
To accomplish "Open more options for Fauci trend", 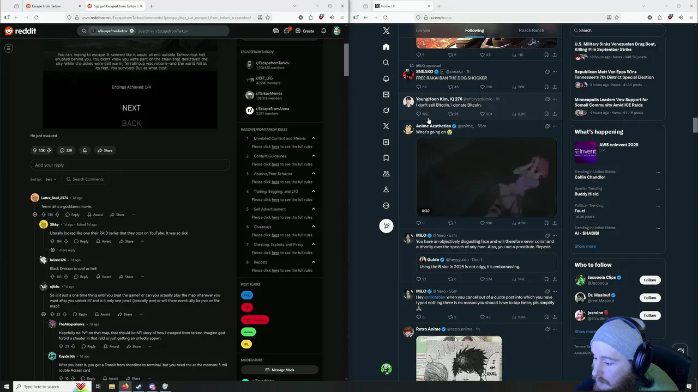I will coord(658,206).
